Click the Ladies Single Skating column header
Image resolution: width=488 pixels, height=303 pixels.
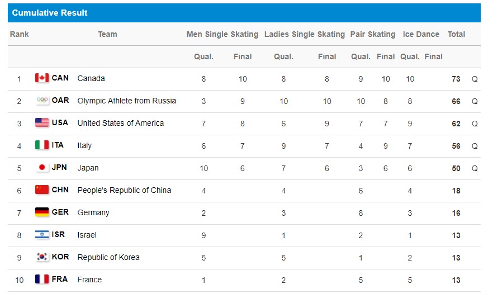[305, 34]
